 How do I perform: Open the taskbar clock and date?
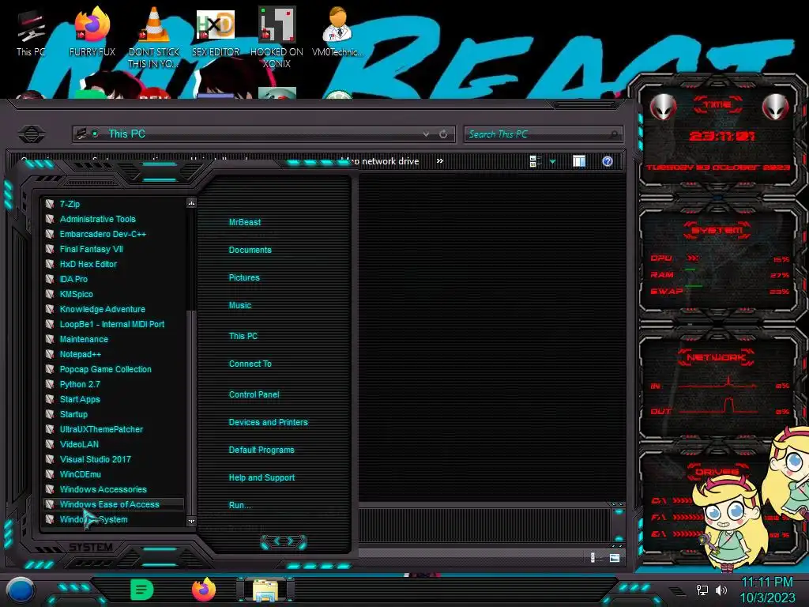point(767,590)
